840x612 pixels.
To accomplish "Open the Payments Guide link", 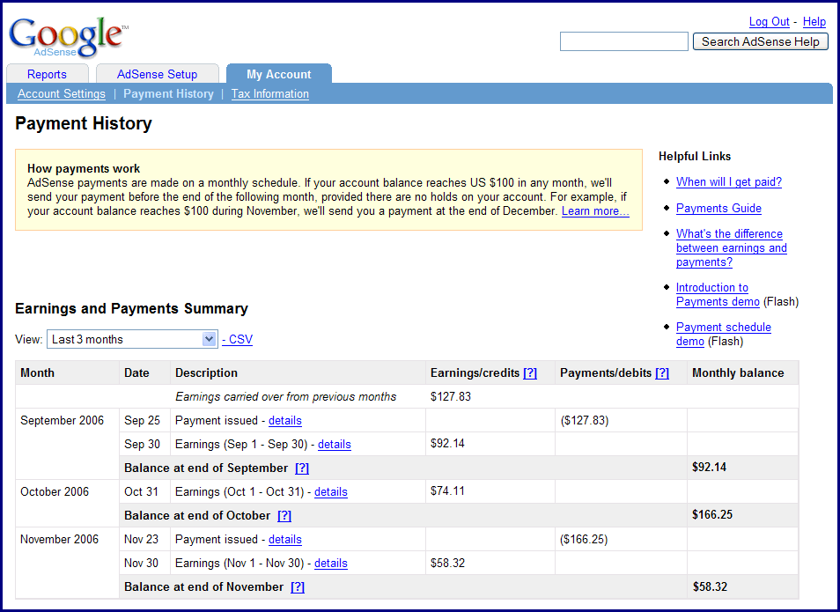I will point(718,208).
